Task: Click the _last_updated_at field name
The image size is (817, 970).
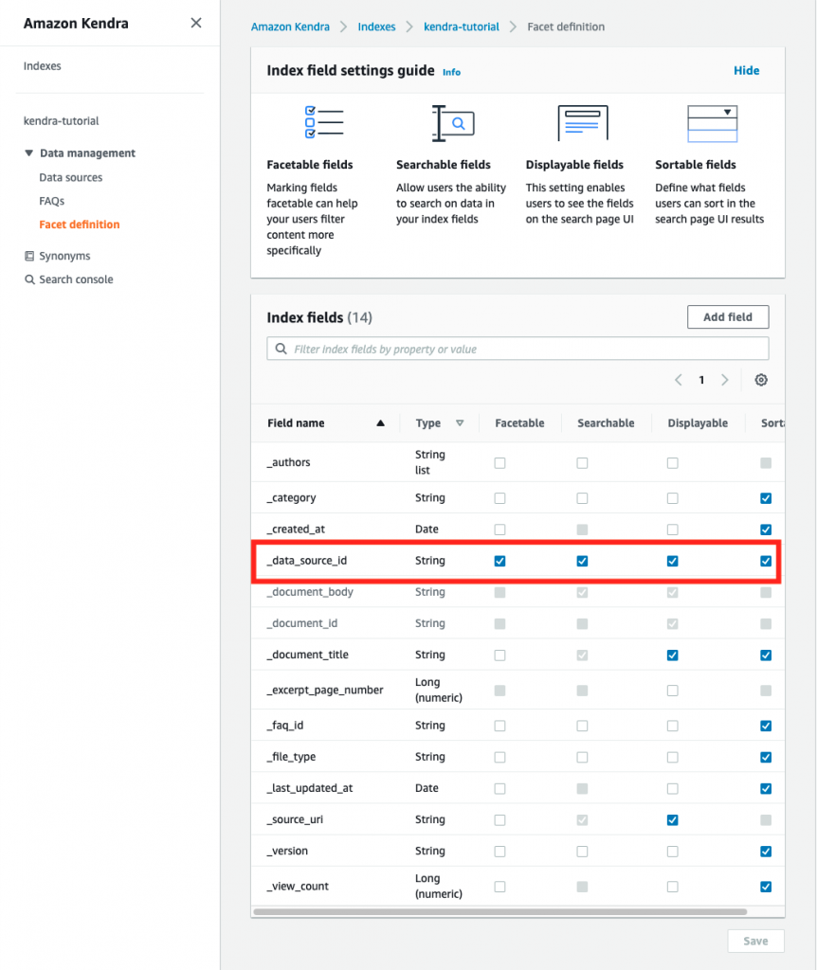Action: coord(310,788)
